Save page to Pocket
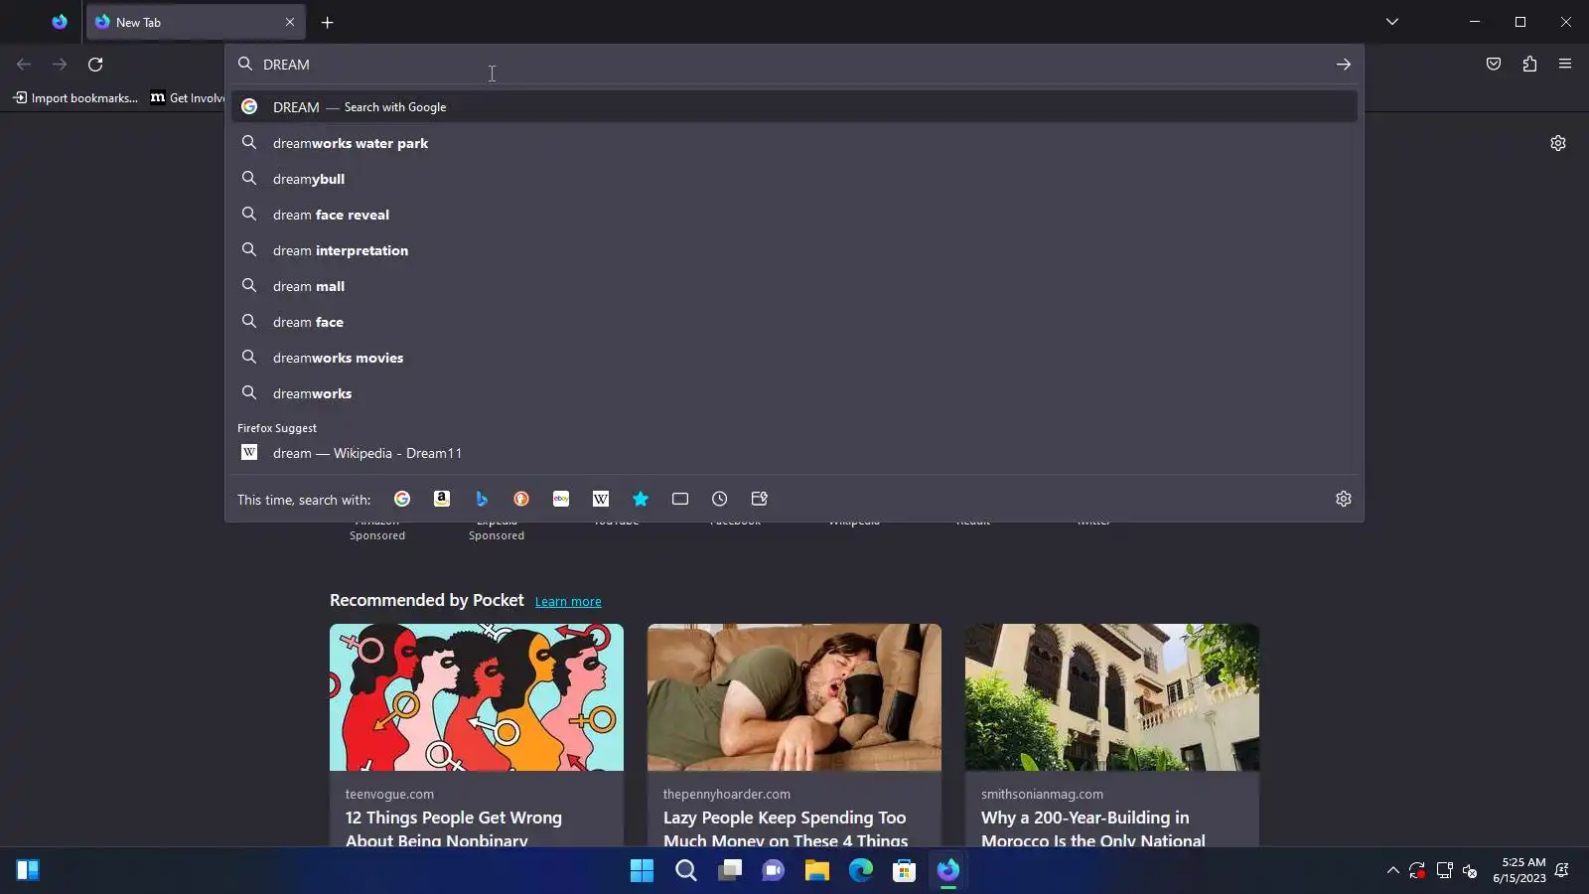Viewport: 1589px width, 894px height. coord(1494,65)
